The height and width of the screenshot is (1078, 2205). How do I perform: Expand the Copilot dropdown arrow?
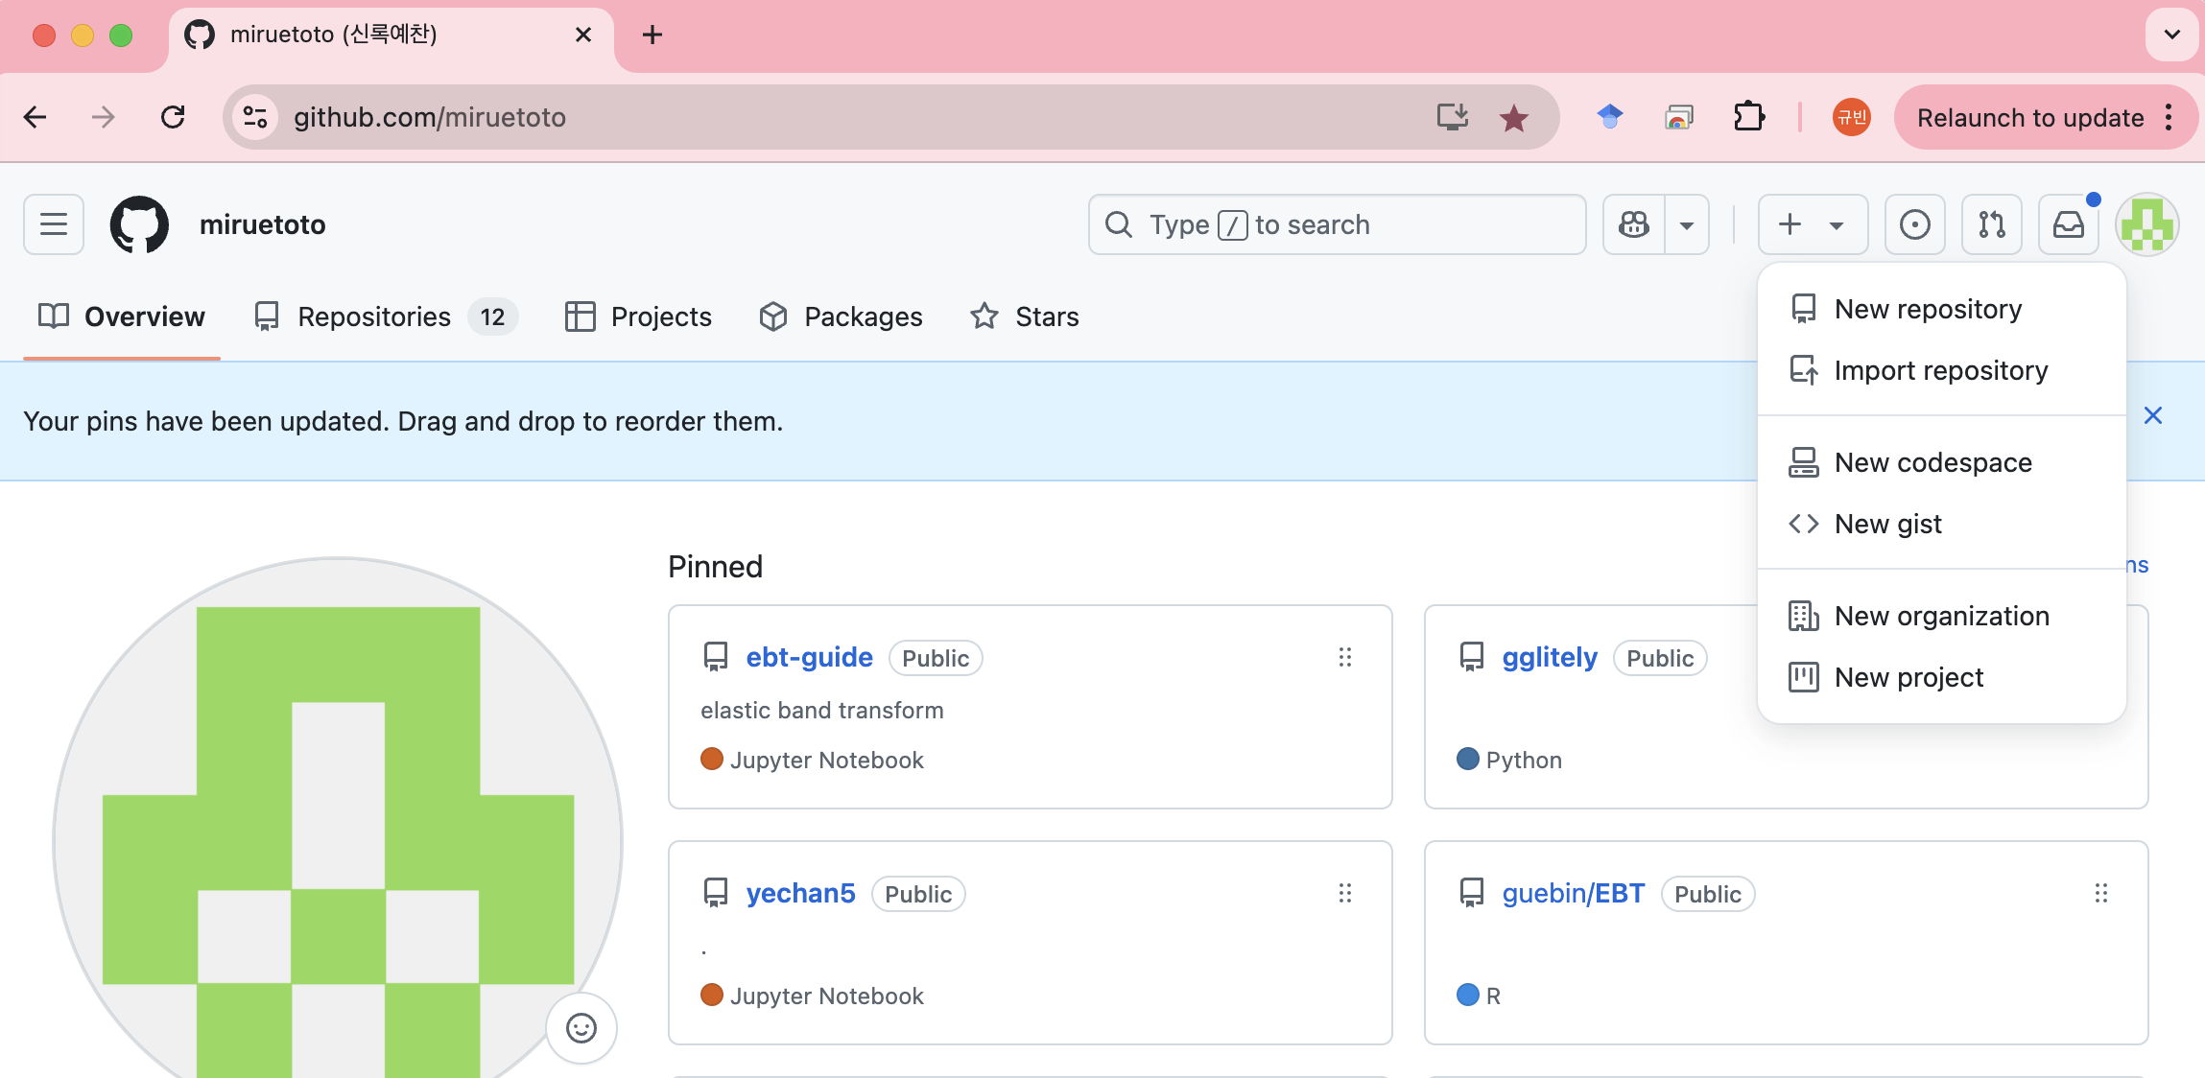pos(1686,224)
